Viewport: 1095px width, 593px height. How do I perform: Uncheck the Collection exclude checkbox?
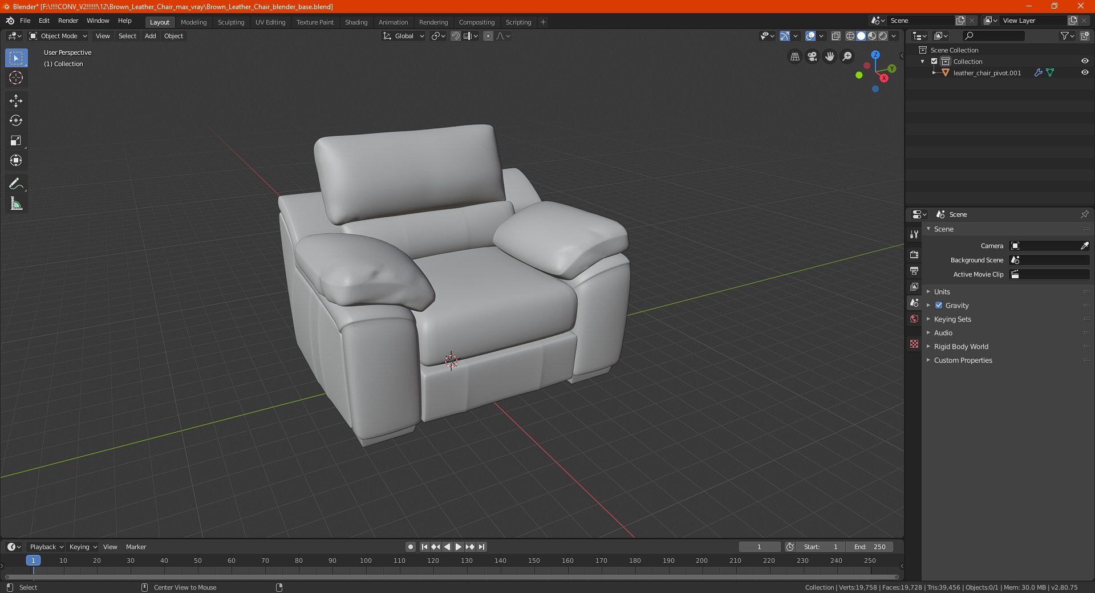pyautogui.click(x=934, y=61)
